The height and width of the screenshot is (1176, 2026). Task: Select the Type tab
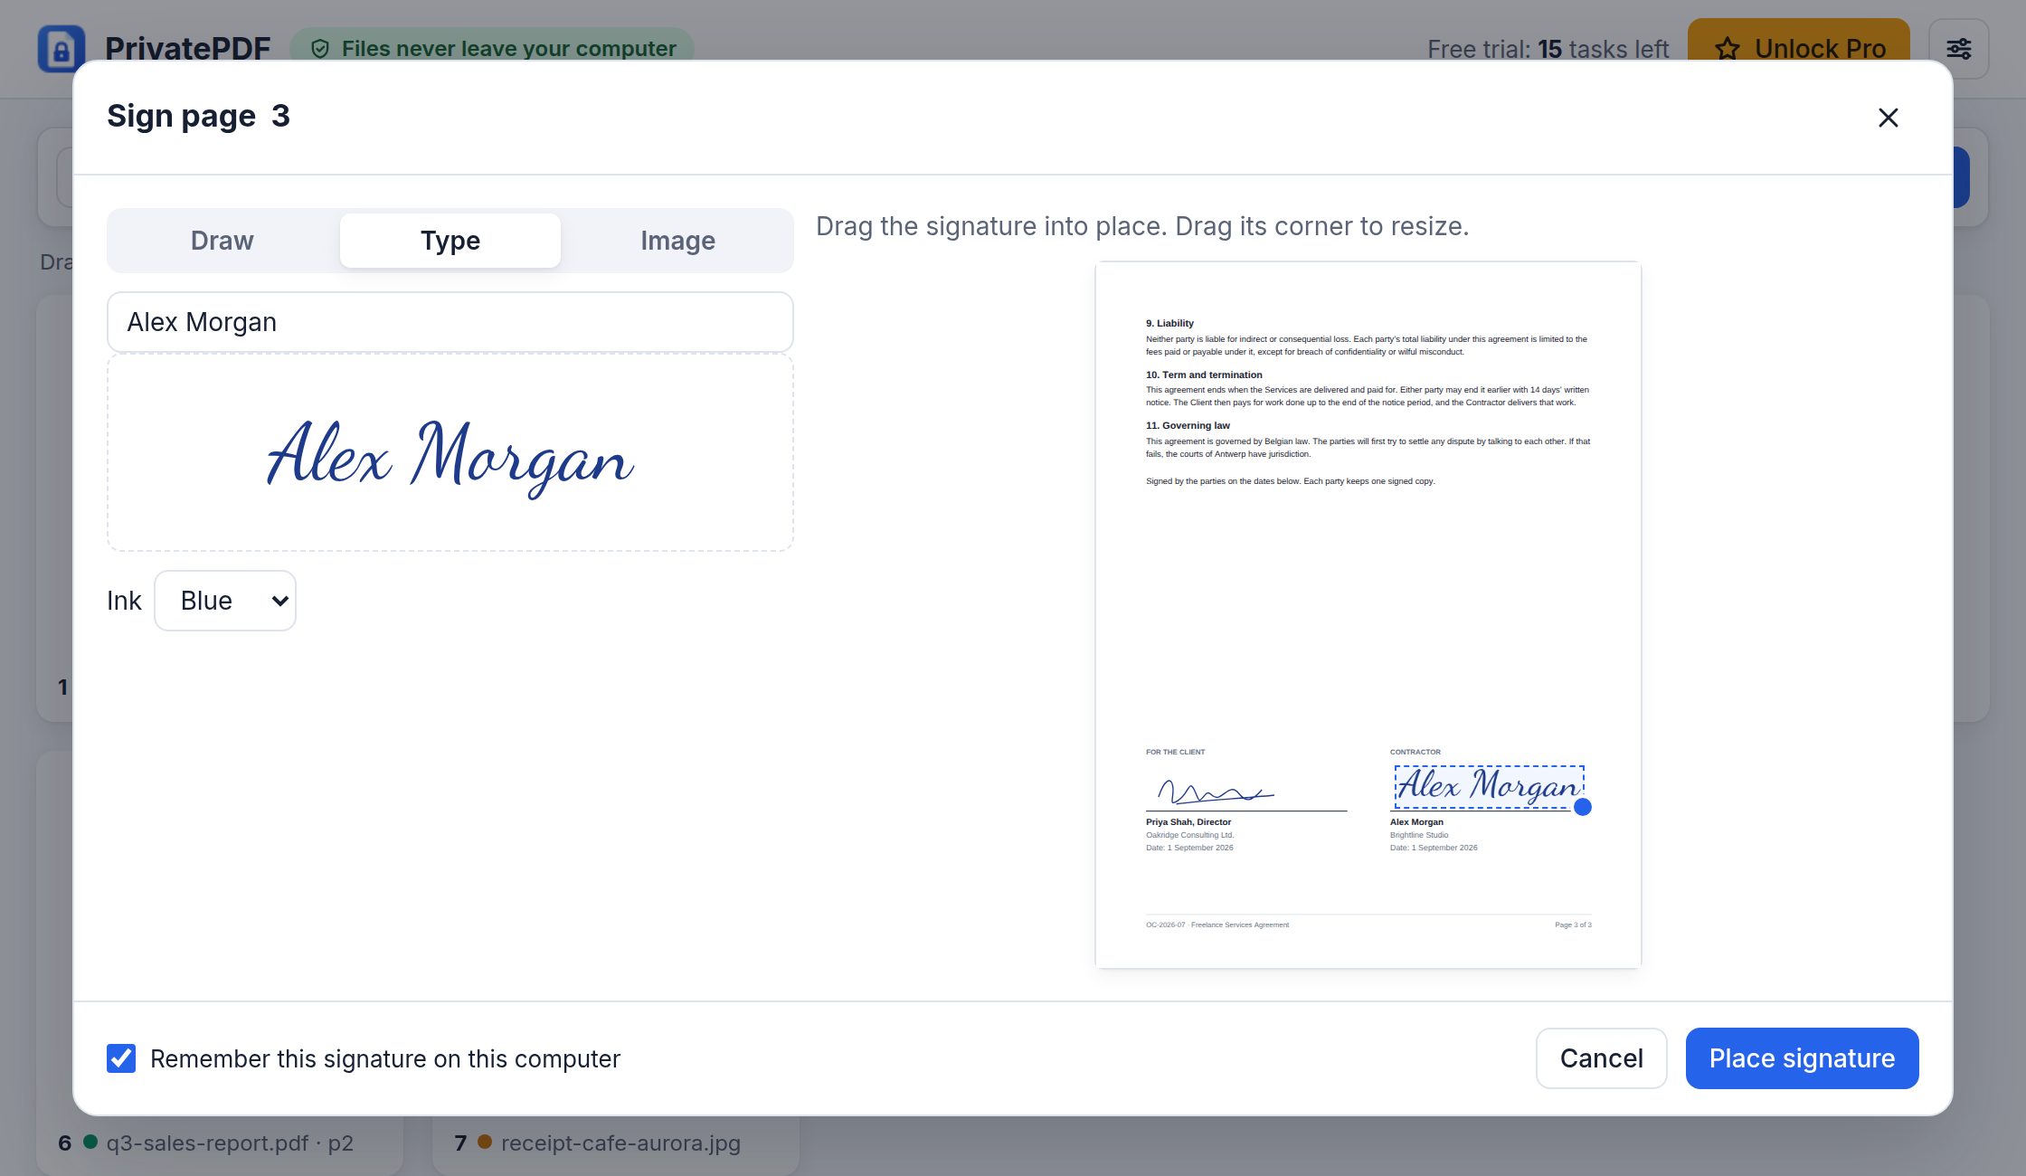[x=450, y=241]
